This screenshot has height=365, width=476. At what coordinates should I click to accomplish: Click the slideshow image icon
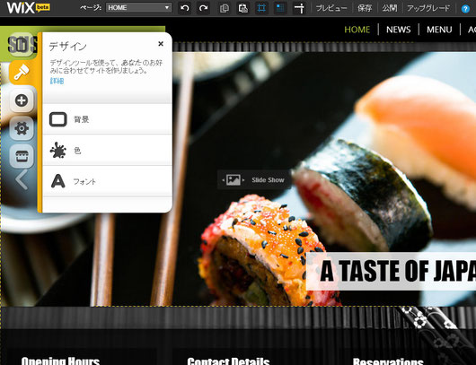(x=234, y=179)
